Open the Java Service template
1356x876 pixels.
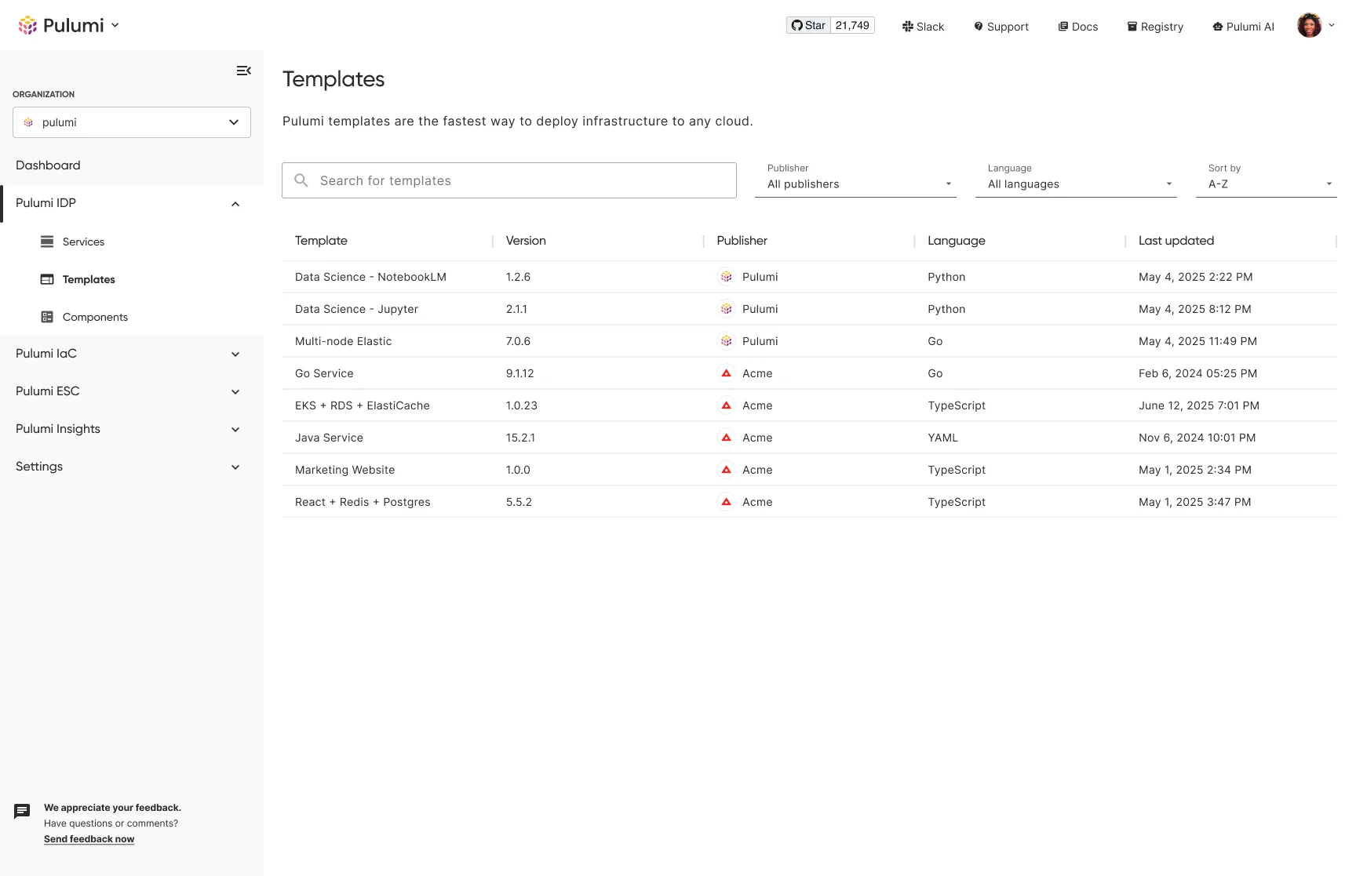(329, 438)
